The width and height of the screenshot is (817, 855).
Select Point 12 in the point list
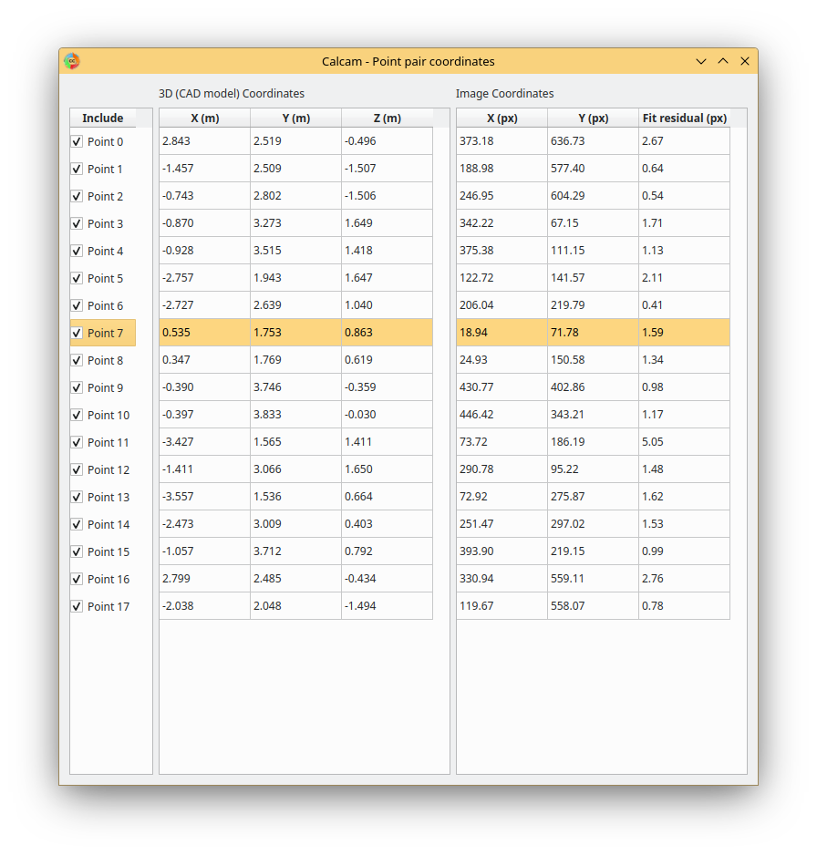pos(109,469)
